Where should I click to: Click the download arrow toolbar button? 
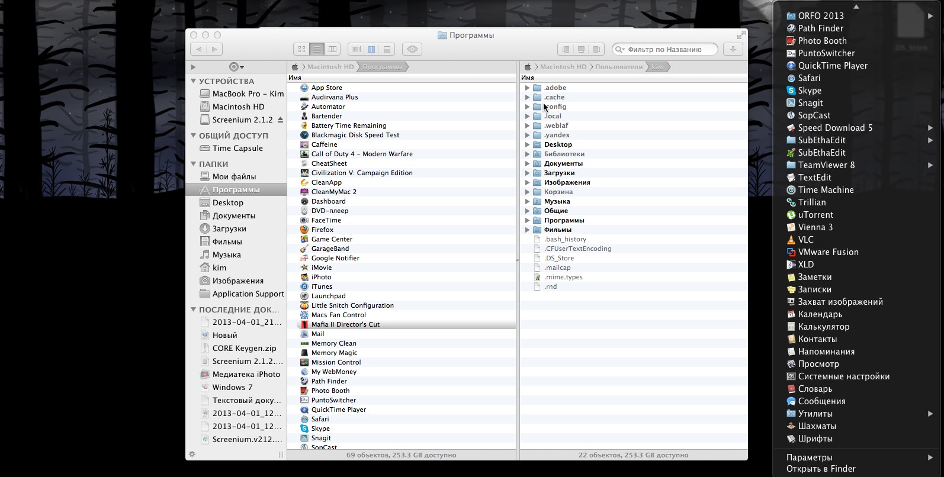pos(733,49)
